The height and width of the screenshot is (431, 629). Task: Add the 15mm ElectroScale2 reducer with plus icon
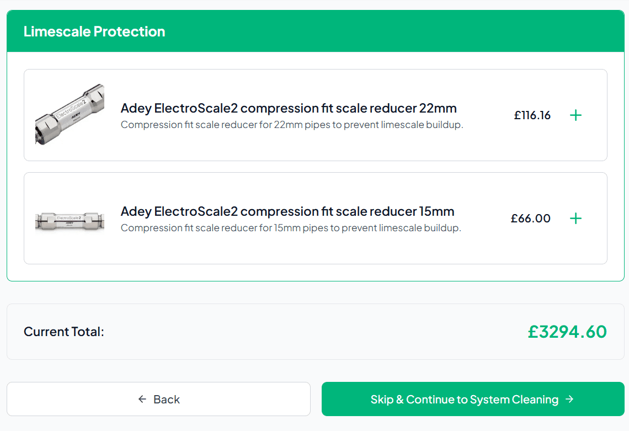(x=575, y=219)
